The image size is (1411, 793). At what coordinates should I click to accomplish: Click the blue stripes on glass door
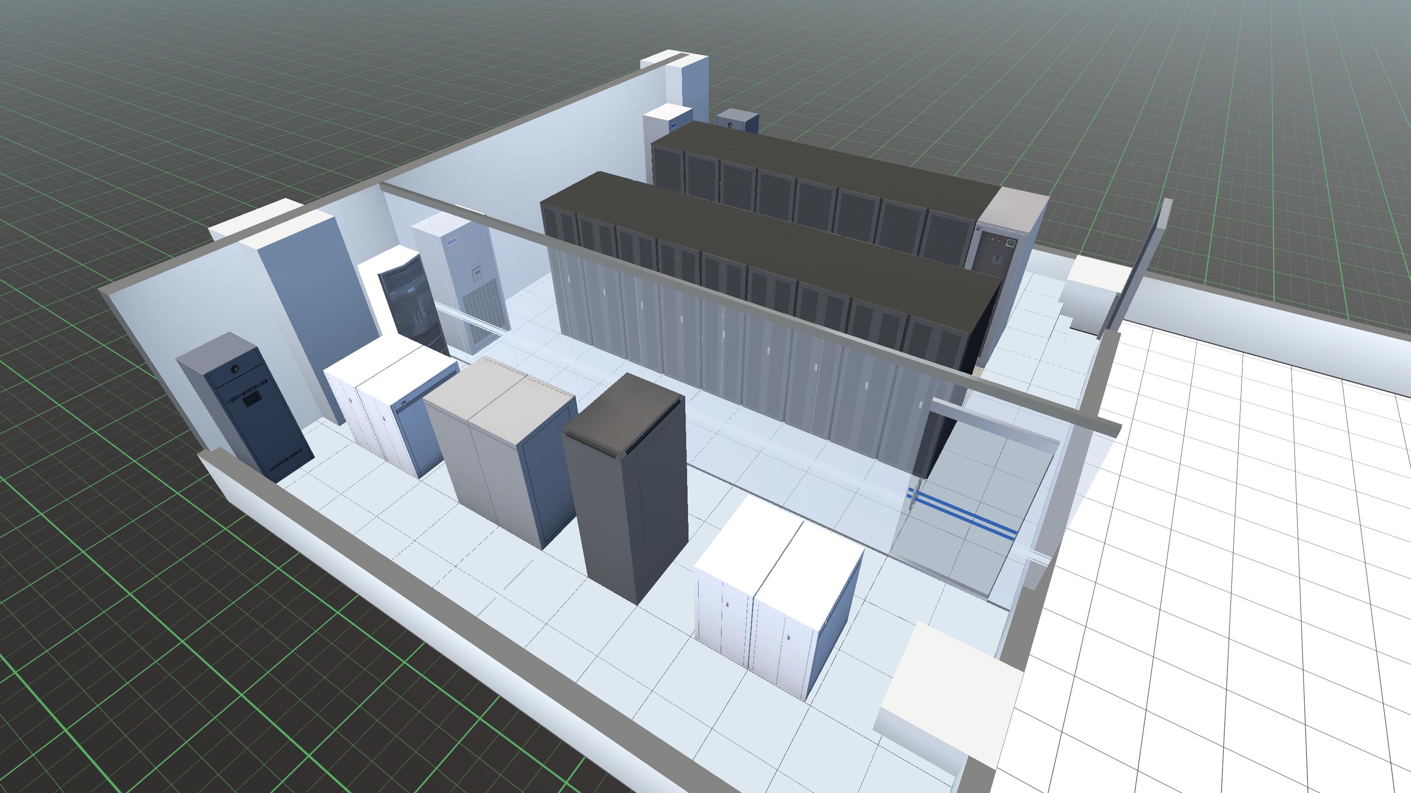964,512
